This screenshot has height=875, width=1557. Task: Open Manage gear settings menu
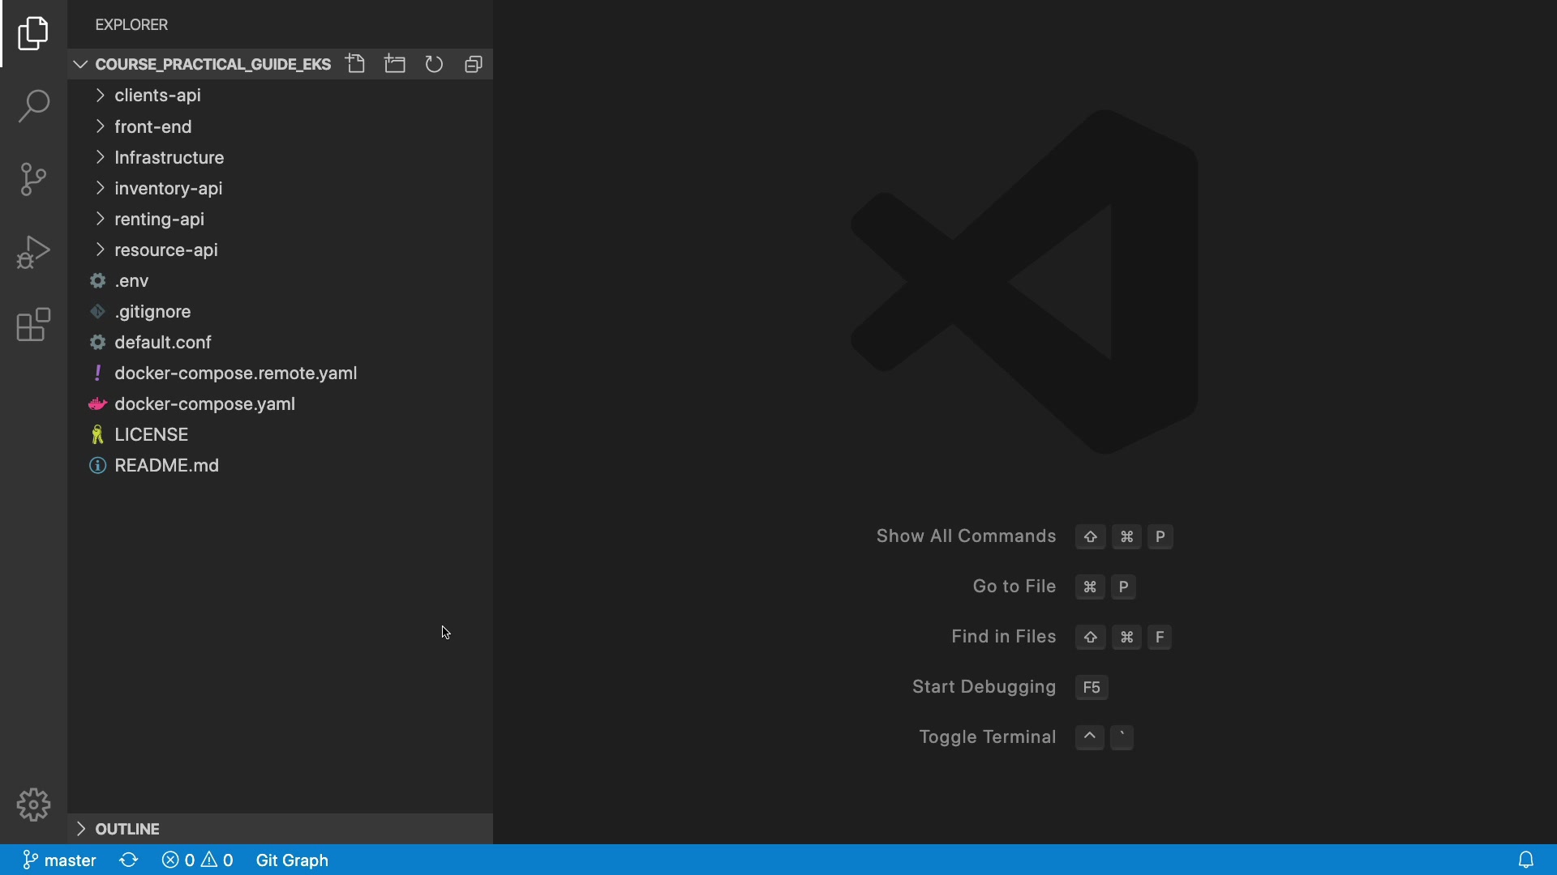coord(33,805)
